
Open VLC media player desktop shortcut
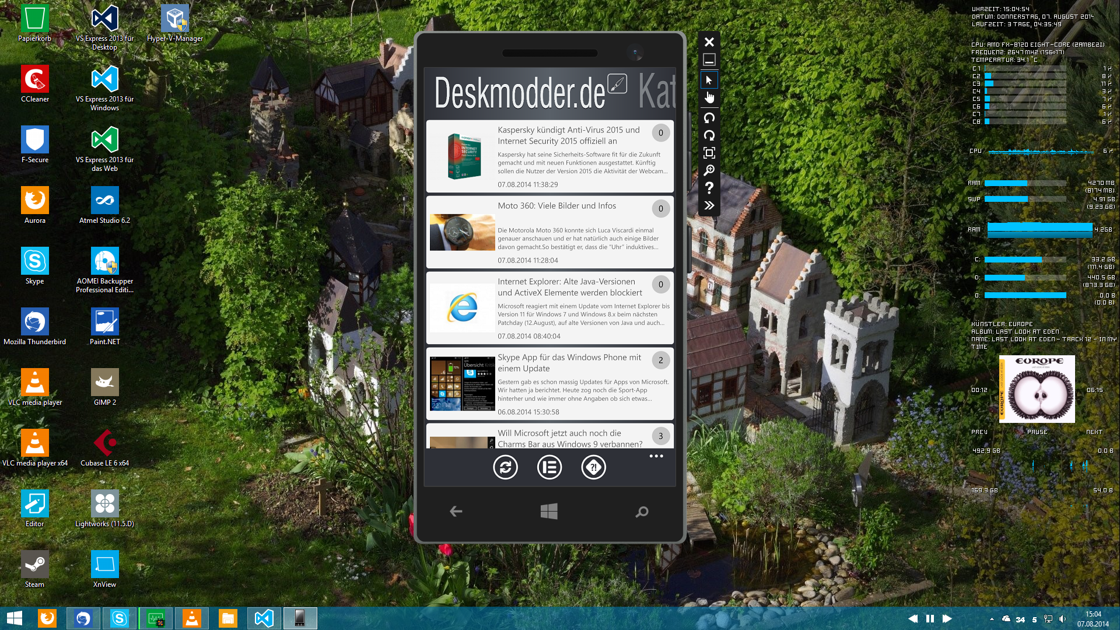point(35,387)
